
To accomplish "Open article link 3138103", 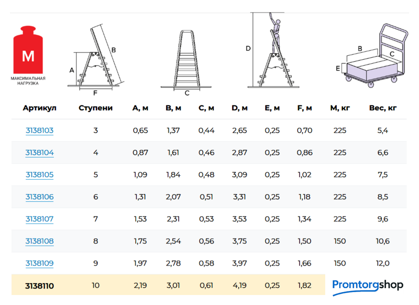I will point(39,131).
